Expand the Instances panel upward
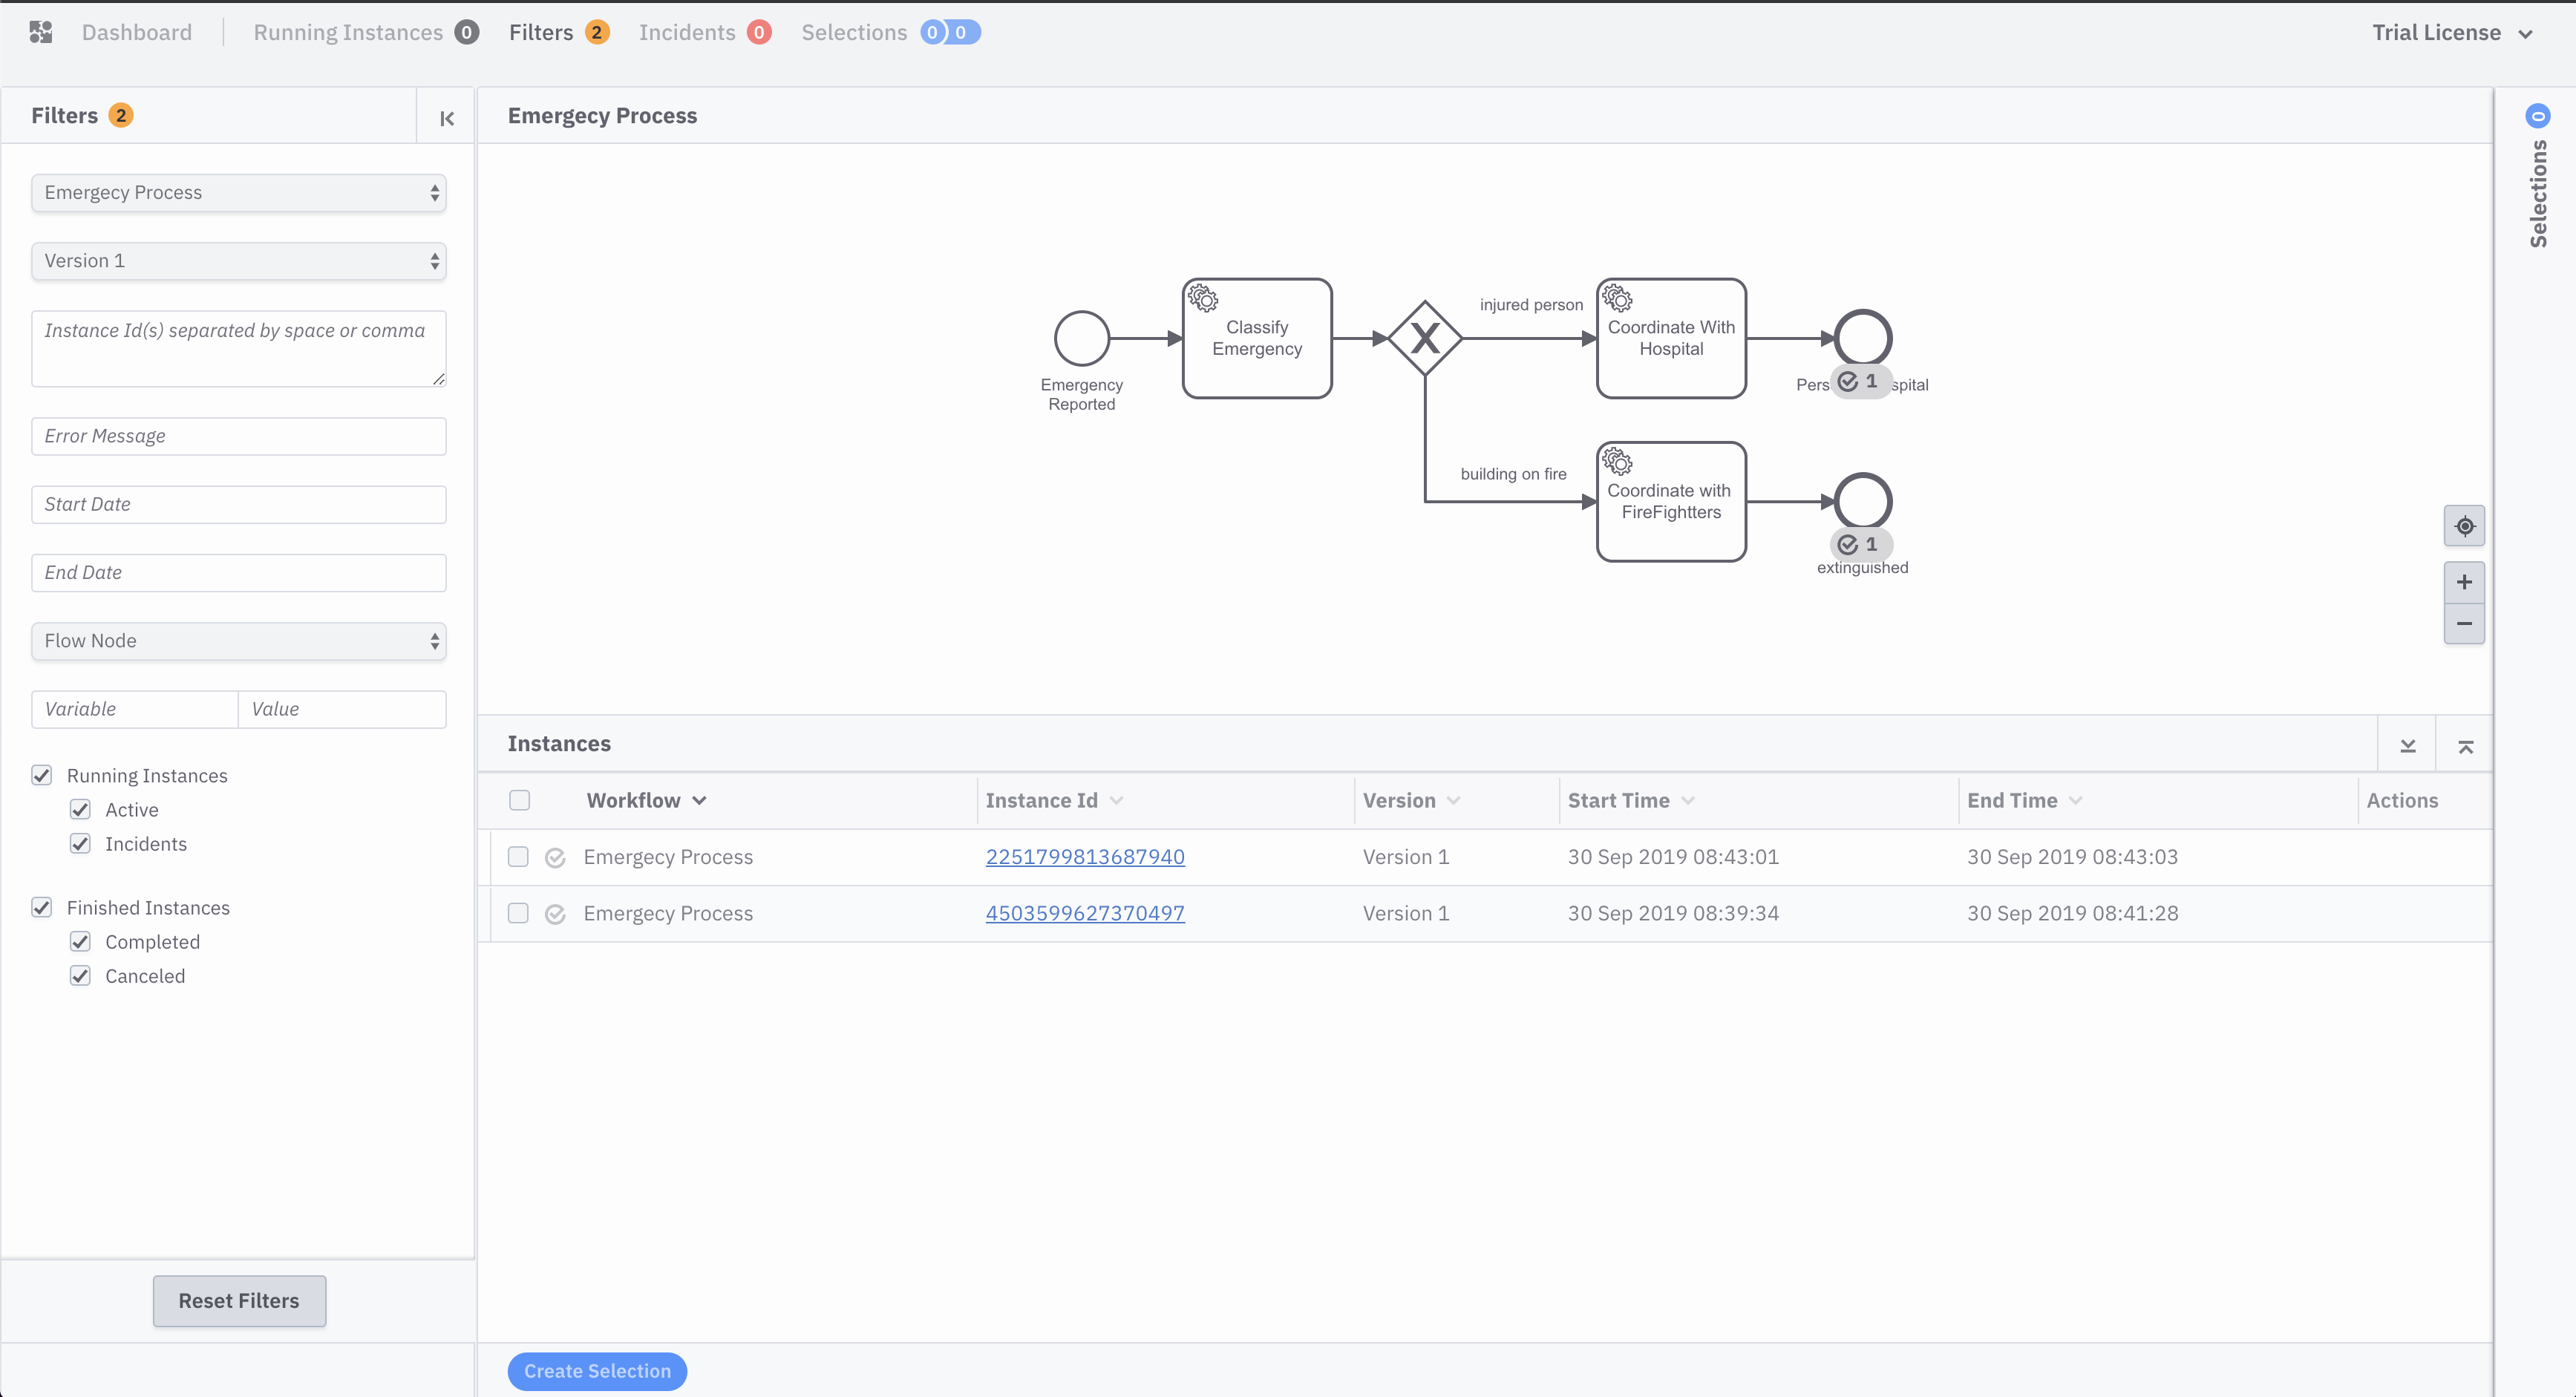Screen dimensions: 2576x1397 2465,745
